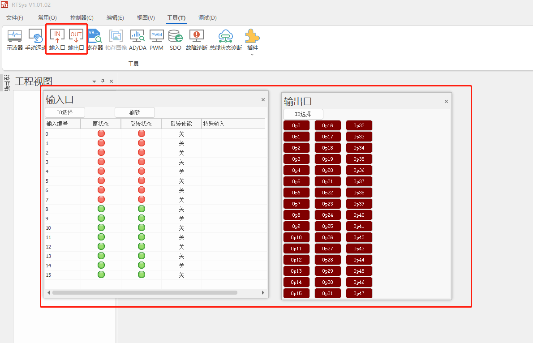Select the 工具(T) ribbon tab
This screenshot has height=343, width=533.
(x=176, y=17)
